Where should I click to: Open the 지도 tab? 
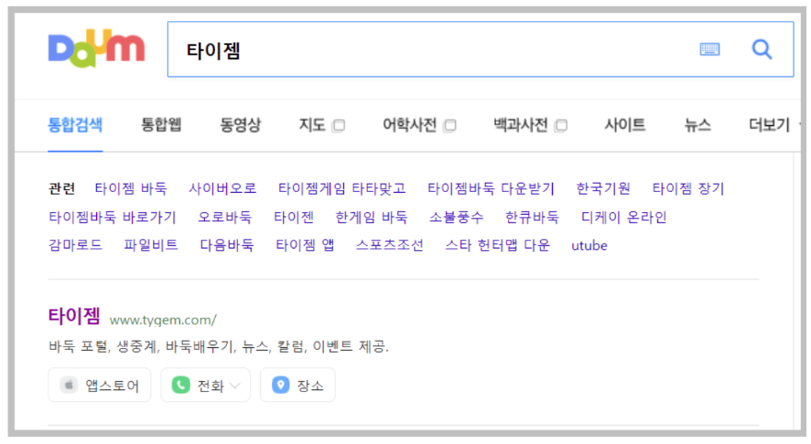(312, 125)
